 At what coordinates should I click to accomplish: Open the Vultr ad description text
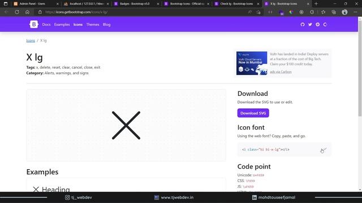tap(299, 59)
